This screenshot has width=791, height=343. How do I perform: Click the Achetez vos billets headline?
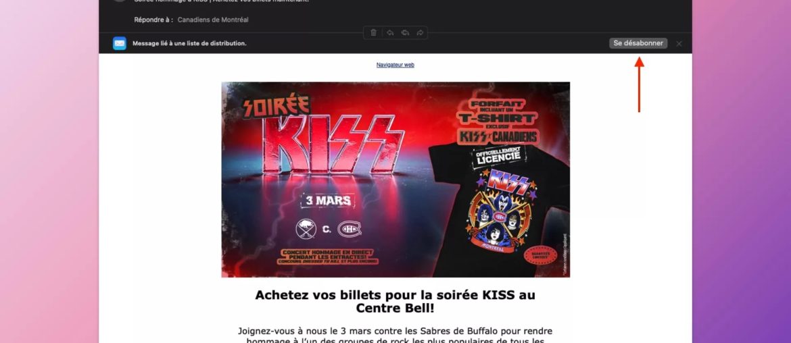395,301
